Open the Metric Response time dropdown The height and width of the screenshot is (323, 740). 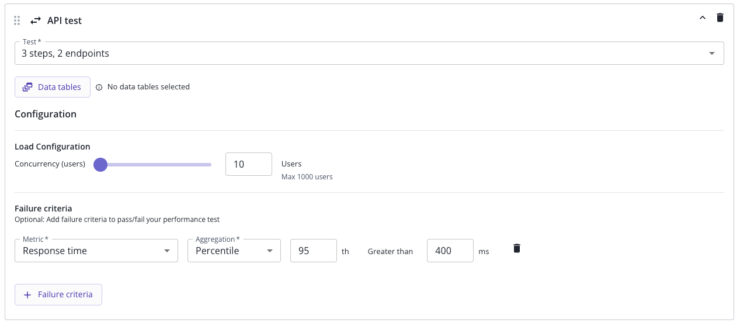[96, 251]
